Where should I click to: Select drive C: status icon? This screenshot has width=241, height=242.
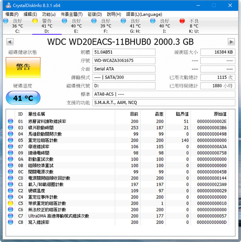coord(6,21)
